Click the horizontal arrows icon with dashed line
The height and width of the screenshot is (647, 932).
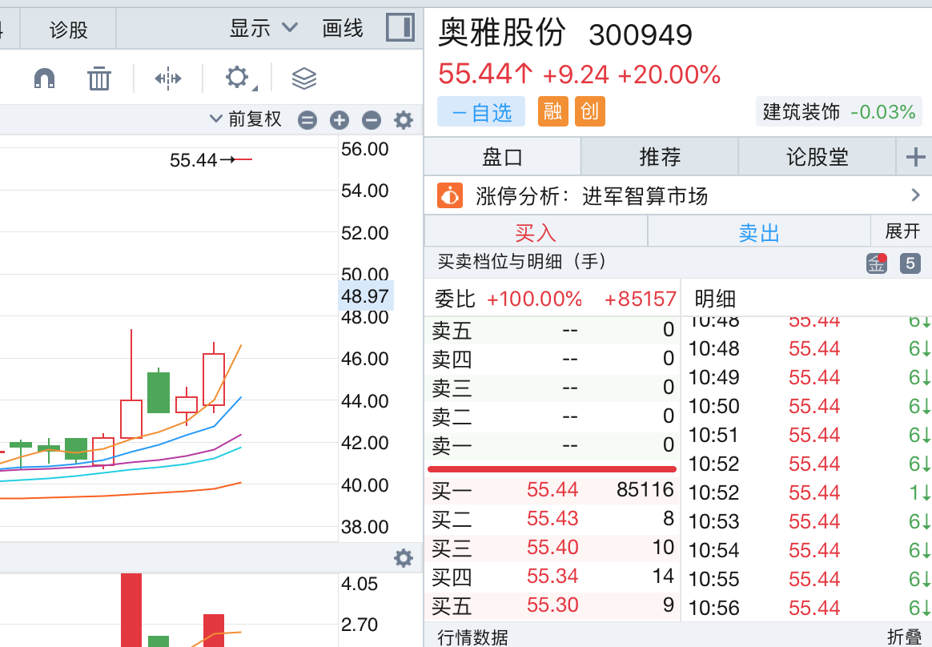click(x=168, y=78)
